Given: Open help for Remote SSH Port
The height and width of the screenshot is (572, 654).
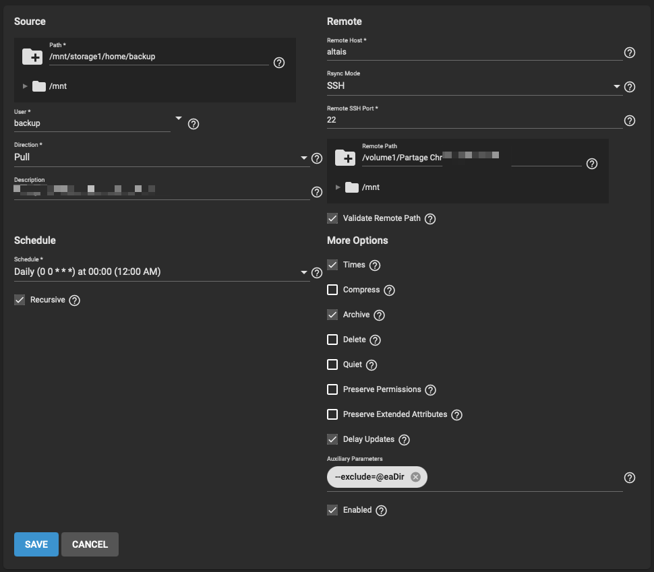Looking at the screenshot, I should tap(630, 121).
